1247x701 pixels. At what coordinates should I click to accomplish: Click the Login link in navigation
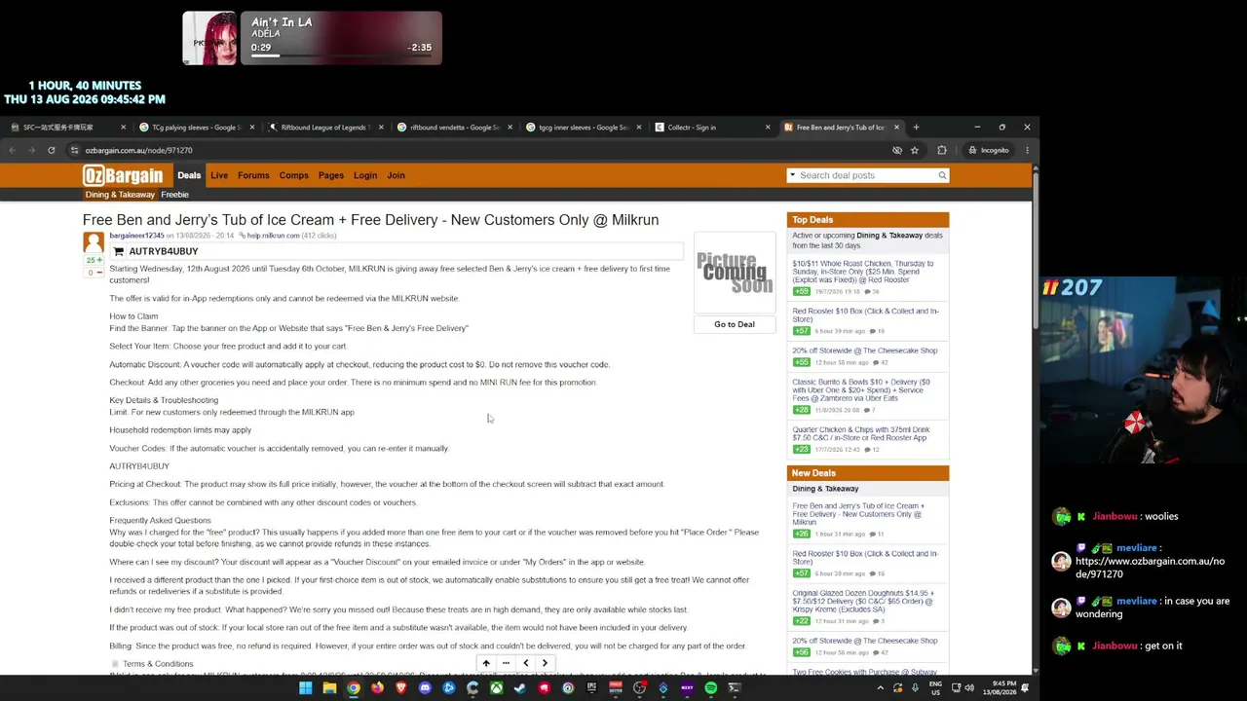click(x=365, y=175)
